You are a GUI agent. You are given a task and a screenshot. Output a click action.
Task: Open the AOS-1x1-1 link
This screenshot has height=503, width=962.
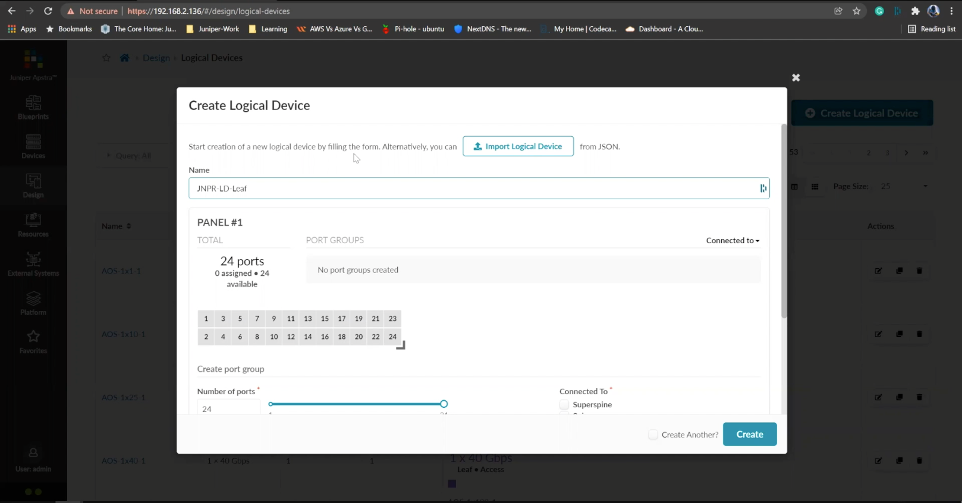pos(121,271)
